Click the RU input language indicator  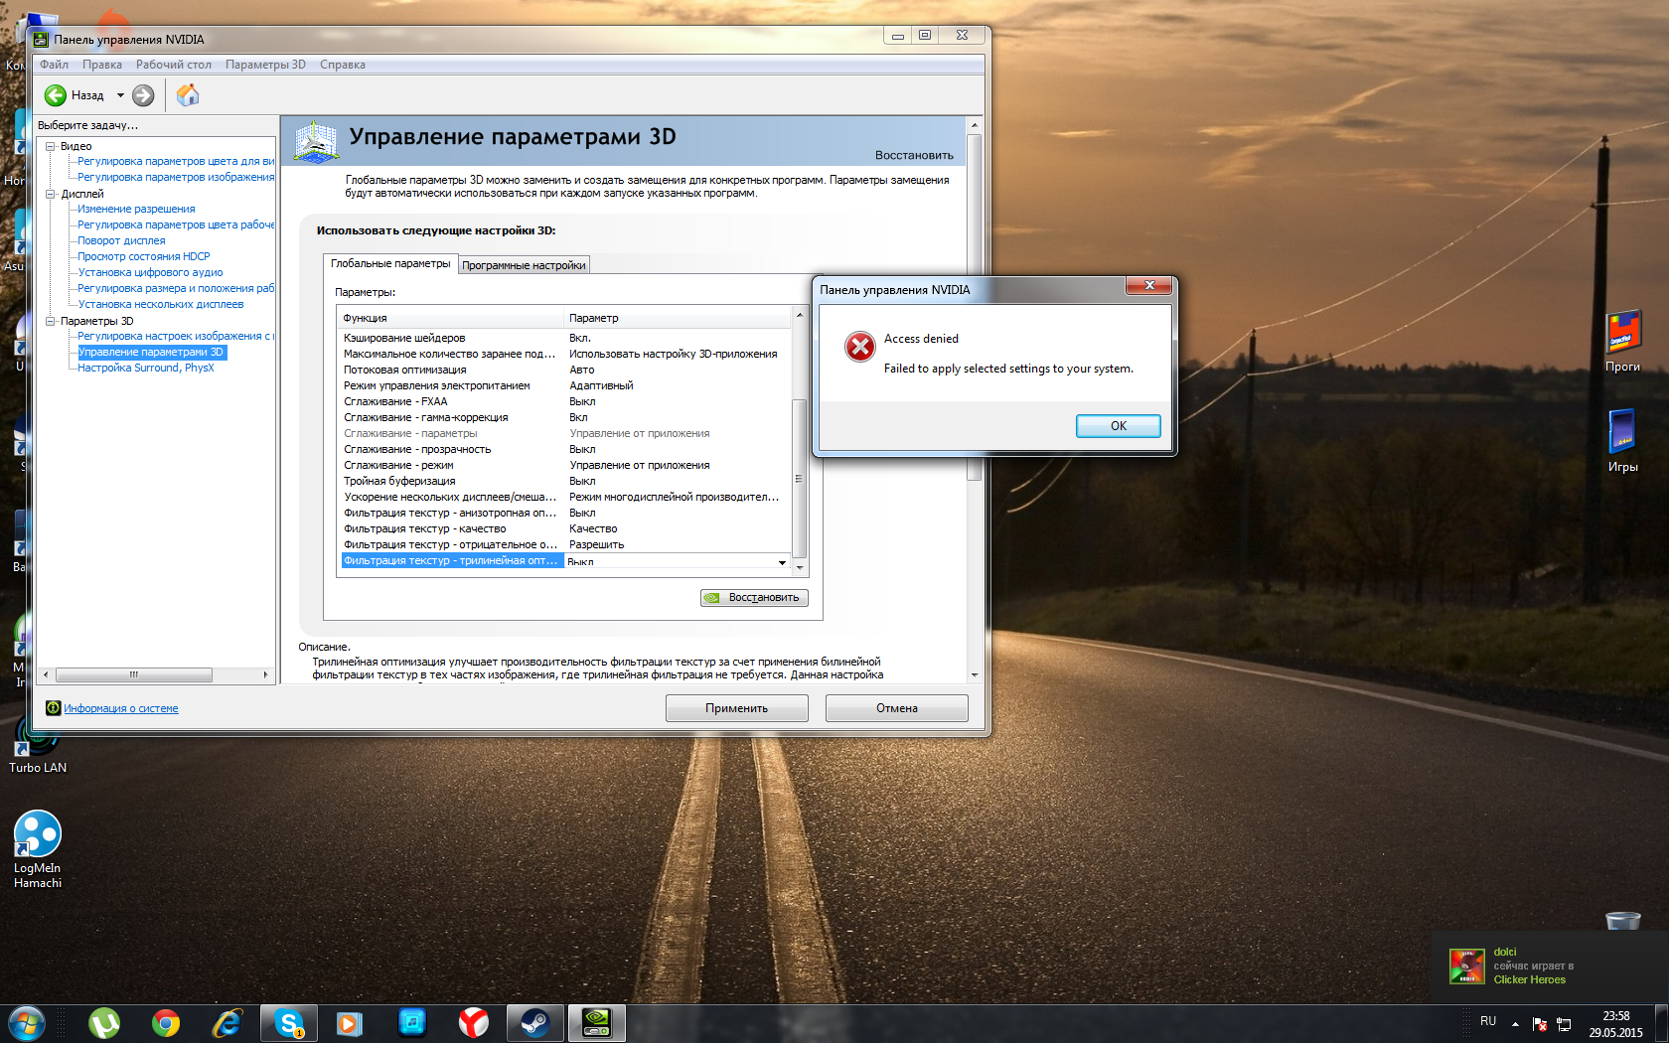[1487, 1021]
